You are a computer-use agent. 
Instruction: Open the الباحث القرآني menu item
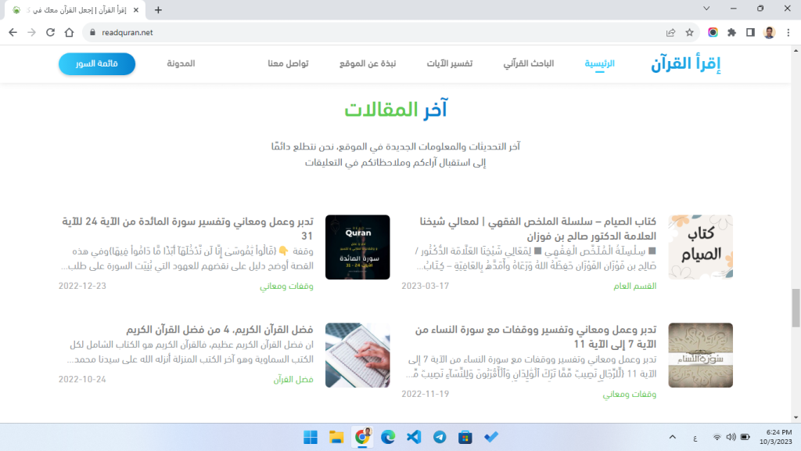[529, 63]
